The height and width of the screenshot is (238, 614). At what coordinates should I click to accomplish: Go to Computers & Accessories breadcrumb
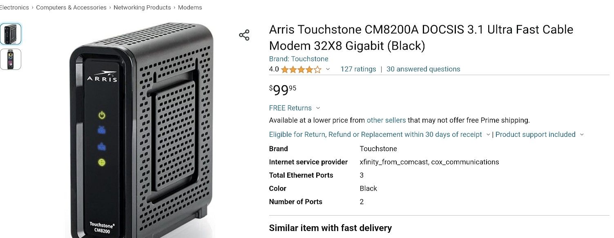point(71,7)
